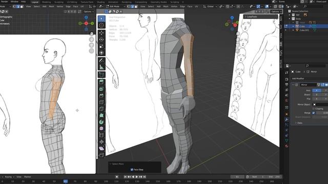Viewport: 328px width, 184px height.
Task: Click the timeline current frame indicator
Action: pyautogui.click(x=66, y=181)
